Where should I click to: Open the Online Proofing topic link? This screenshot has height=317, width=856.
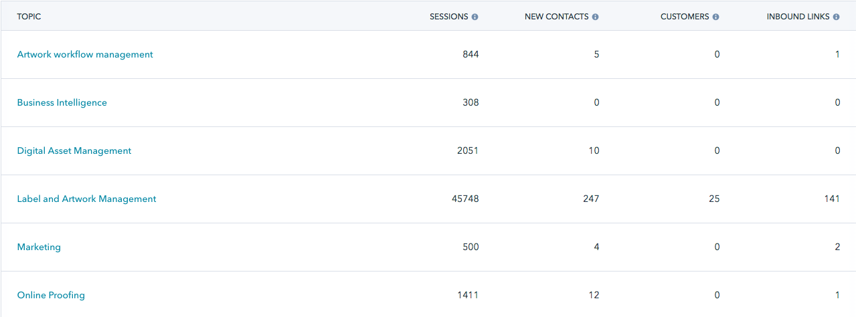click(x=51, y=295)
